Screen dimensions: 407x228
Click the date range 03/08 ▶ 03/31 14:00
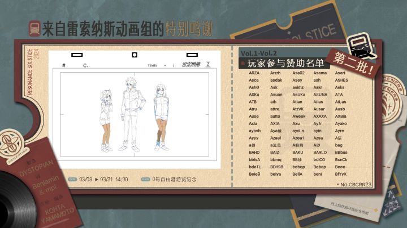coord(103,179)
